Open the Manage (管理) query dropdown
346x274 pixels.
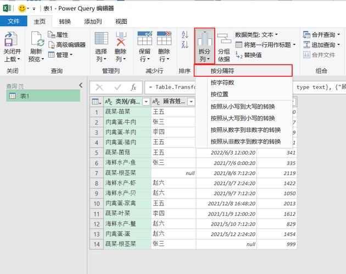(60, 55)
